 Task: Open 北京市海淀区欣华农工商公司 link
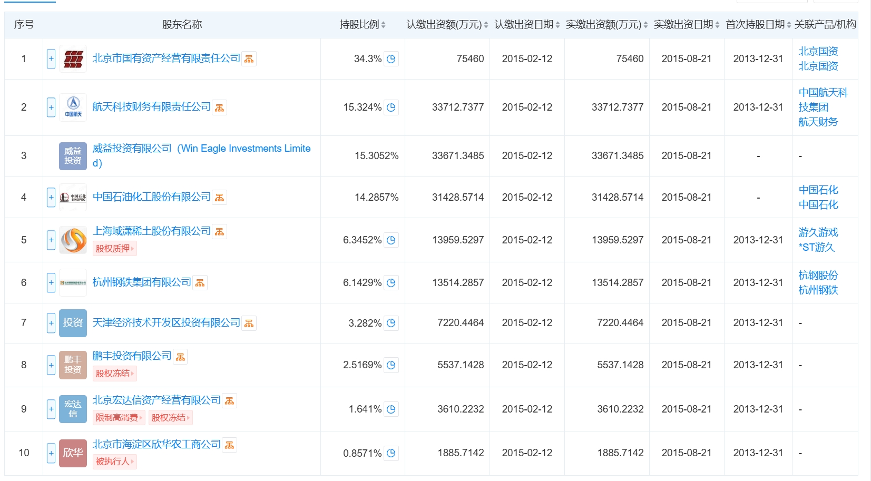click(156, 445)
